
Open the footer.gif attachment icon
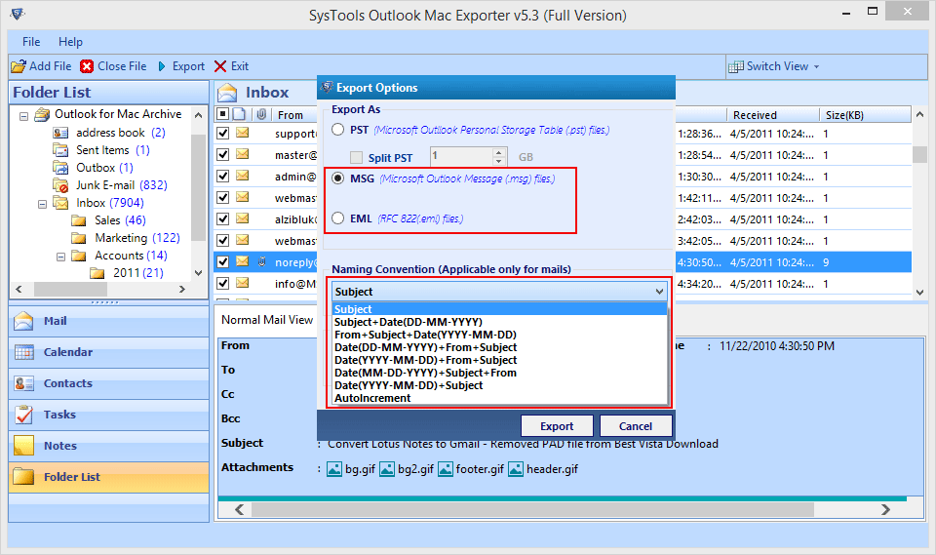pyautogui.click(x=446, y=469)
